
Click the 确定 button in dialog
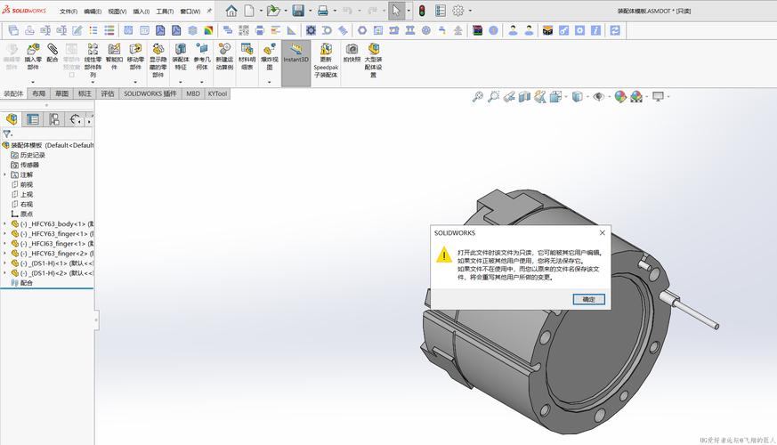[x=588, y=299]
